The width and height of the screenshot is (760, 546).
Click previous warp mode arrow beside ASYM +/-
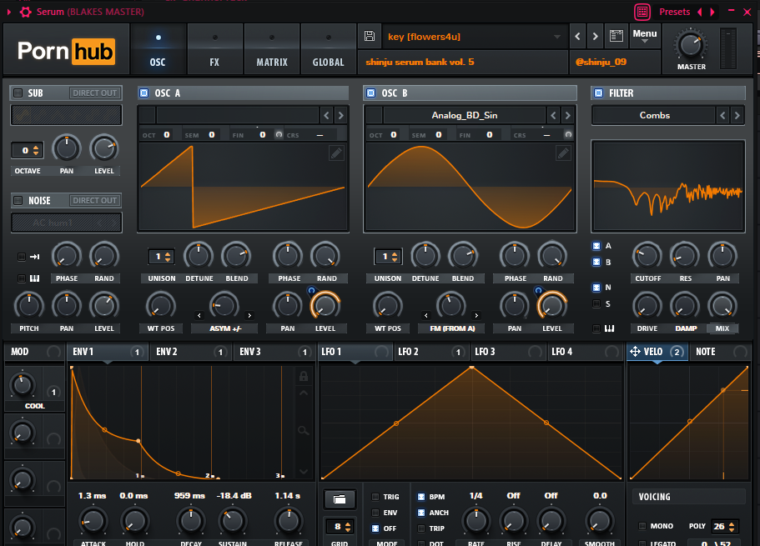[x=199, y=315]
